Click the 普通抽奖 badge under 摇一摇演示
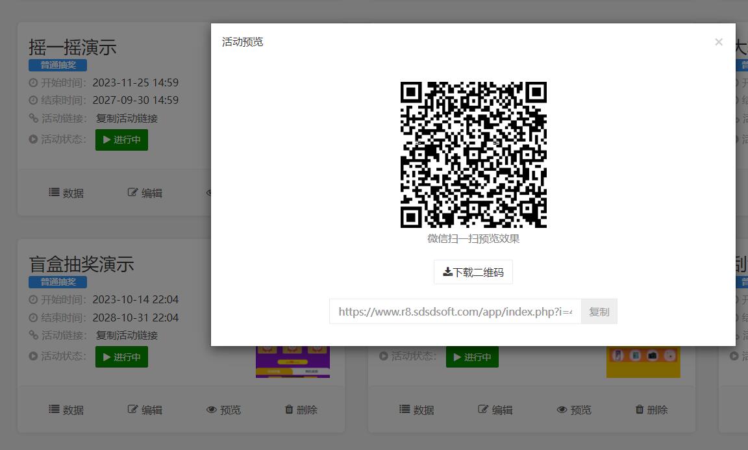The image size is (748, 450). (x=58, y=65)
